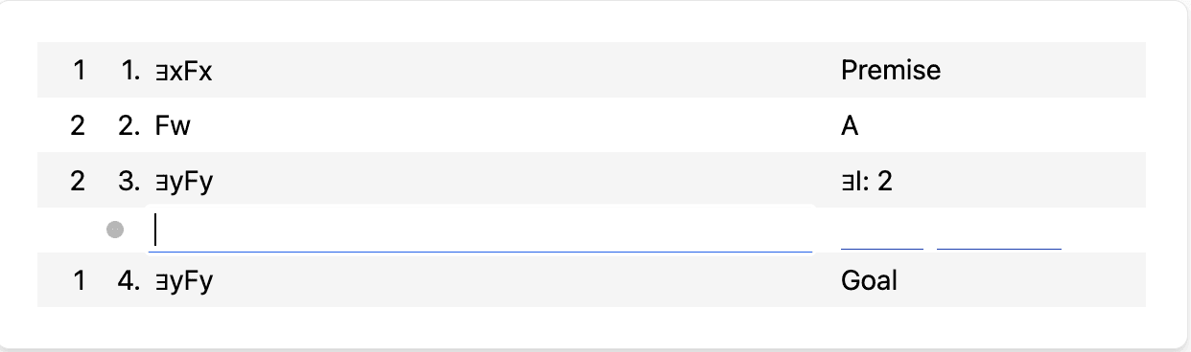Select the ∃yFy goal formula on line 4
1191x352 pixels.
tap(183, 281)
